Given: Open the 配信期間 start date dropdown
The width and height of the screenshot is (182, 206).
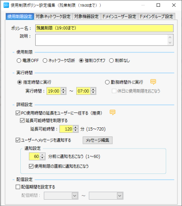Looking at the screenshot, I should 75,196.
